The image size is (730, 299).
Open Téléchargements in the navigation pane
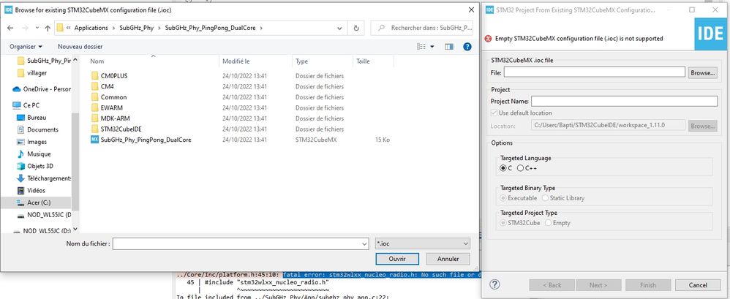[48, 178]
